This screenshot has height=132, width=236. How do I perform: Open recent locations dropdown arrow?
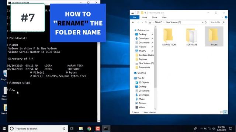click(142, 22)
